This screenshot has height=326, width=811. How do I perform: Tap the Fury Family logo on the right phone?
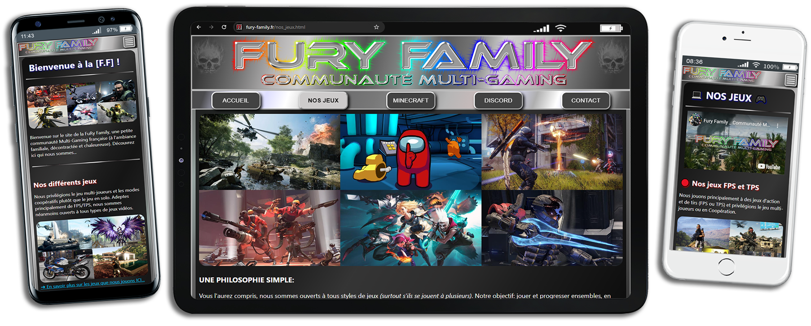(x=722, y=74)
